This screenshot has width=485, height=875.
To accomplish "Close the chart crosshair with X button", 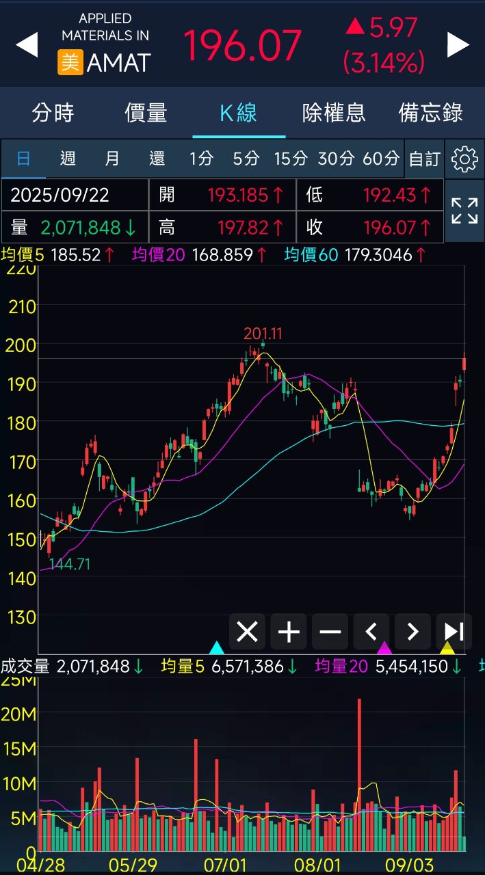I will 246,632.
